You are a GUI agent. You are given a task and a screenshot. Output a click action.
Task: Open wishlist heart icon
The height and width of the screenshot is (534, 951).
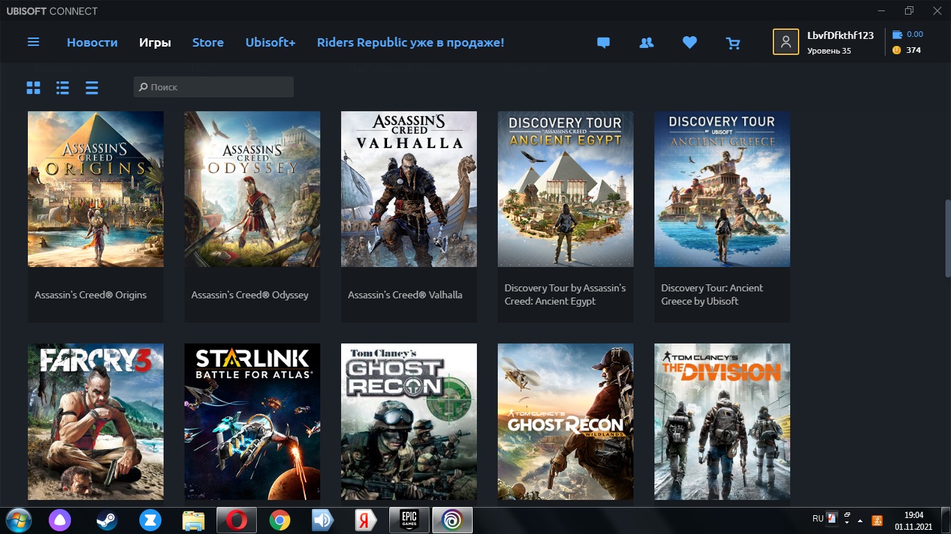[690, 43]
